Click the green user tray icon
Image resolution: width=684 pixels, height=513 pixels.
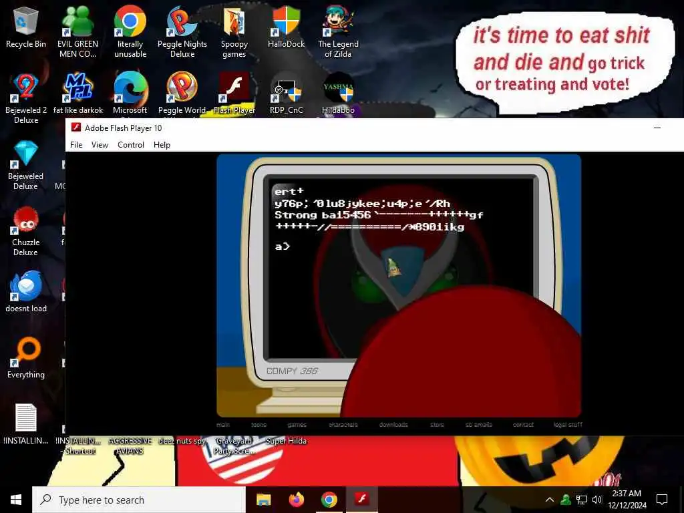coord(566,500)
